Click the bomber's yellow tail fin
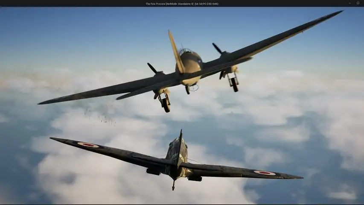 pyautogui.click(x=176, y=51)
